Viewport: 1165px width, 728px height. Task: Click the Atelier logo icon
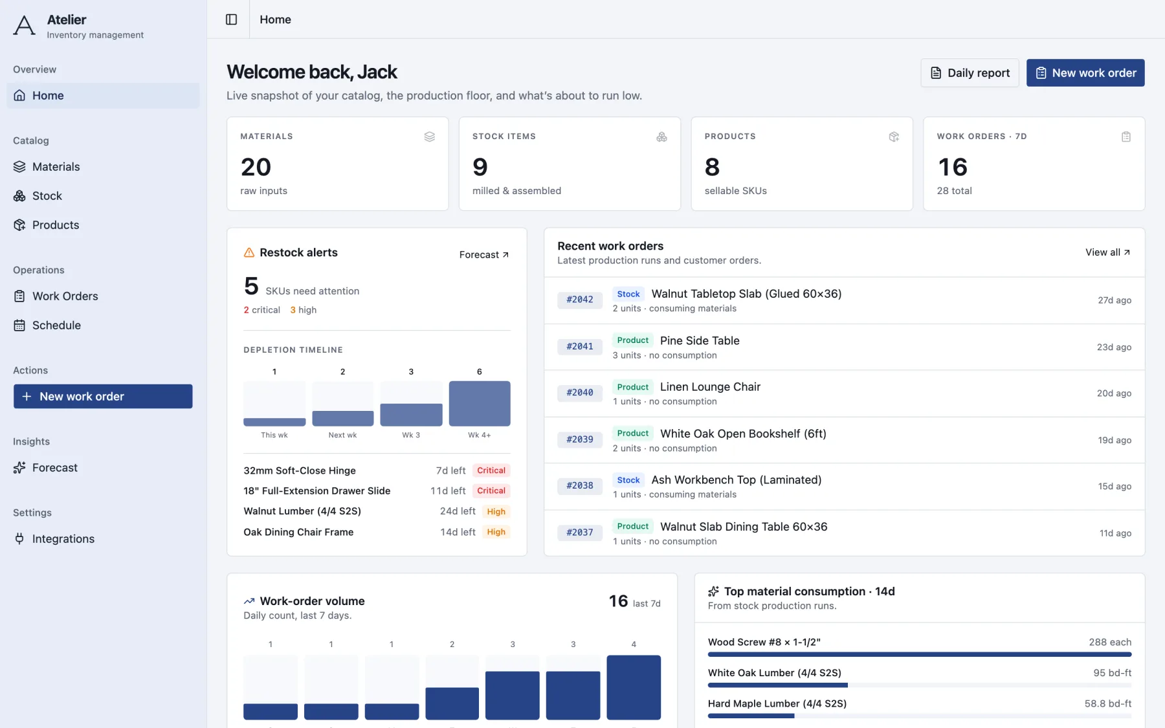[25, 26]
